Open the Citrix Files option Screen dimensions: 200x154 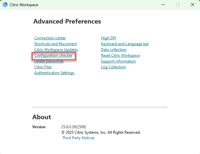pos(43,67)
